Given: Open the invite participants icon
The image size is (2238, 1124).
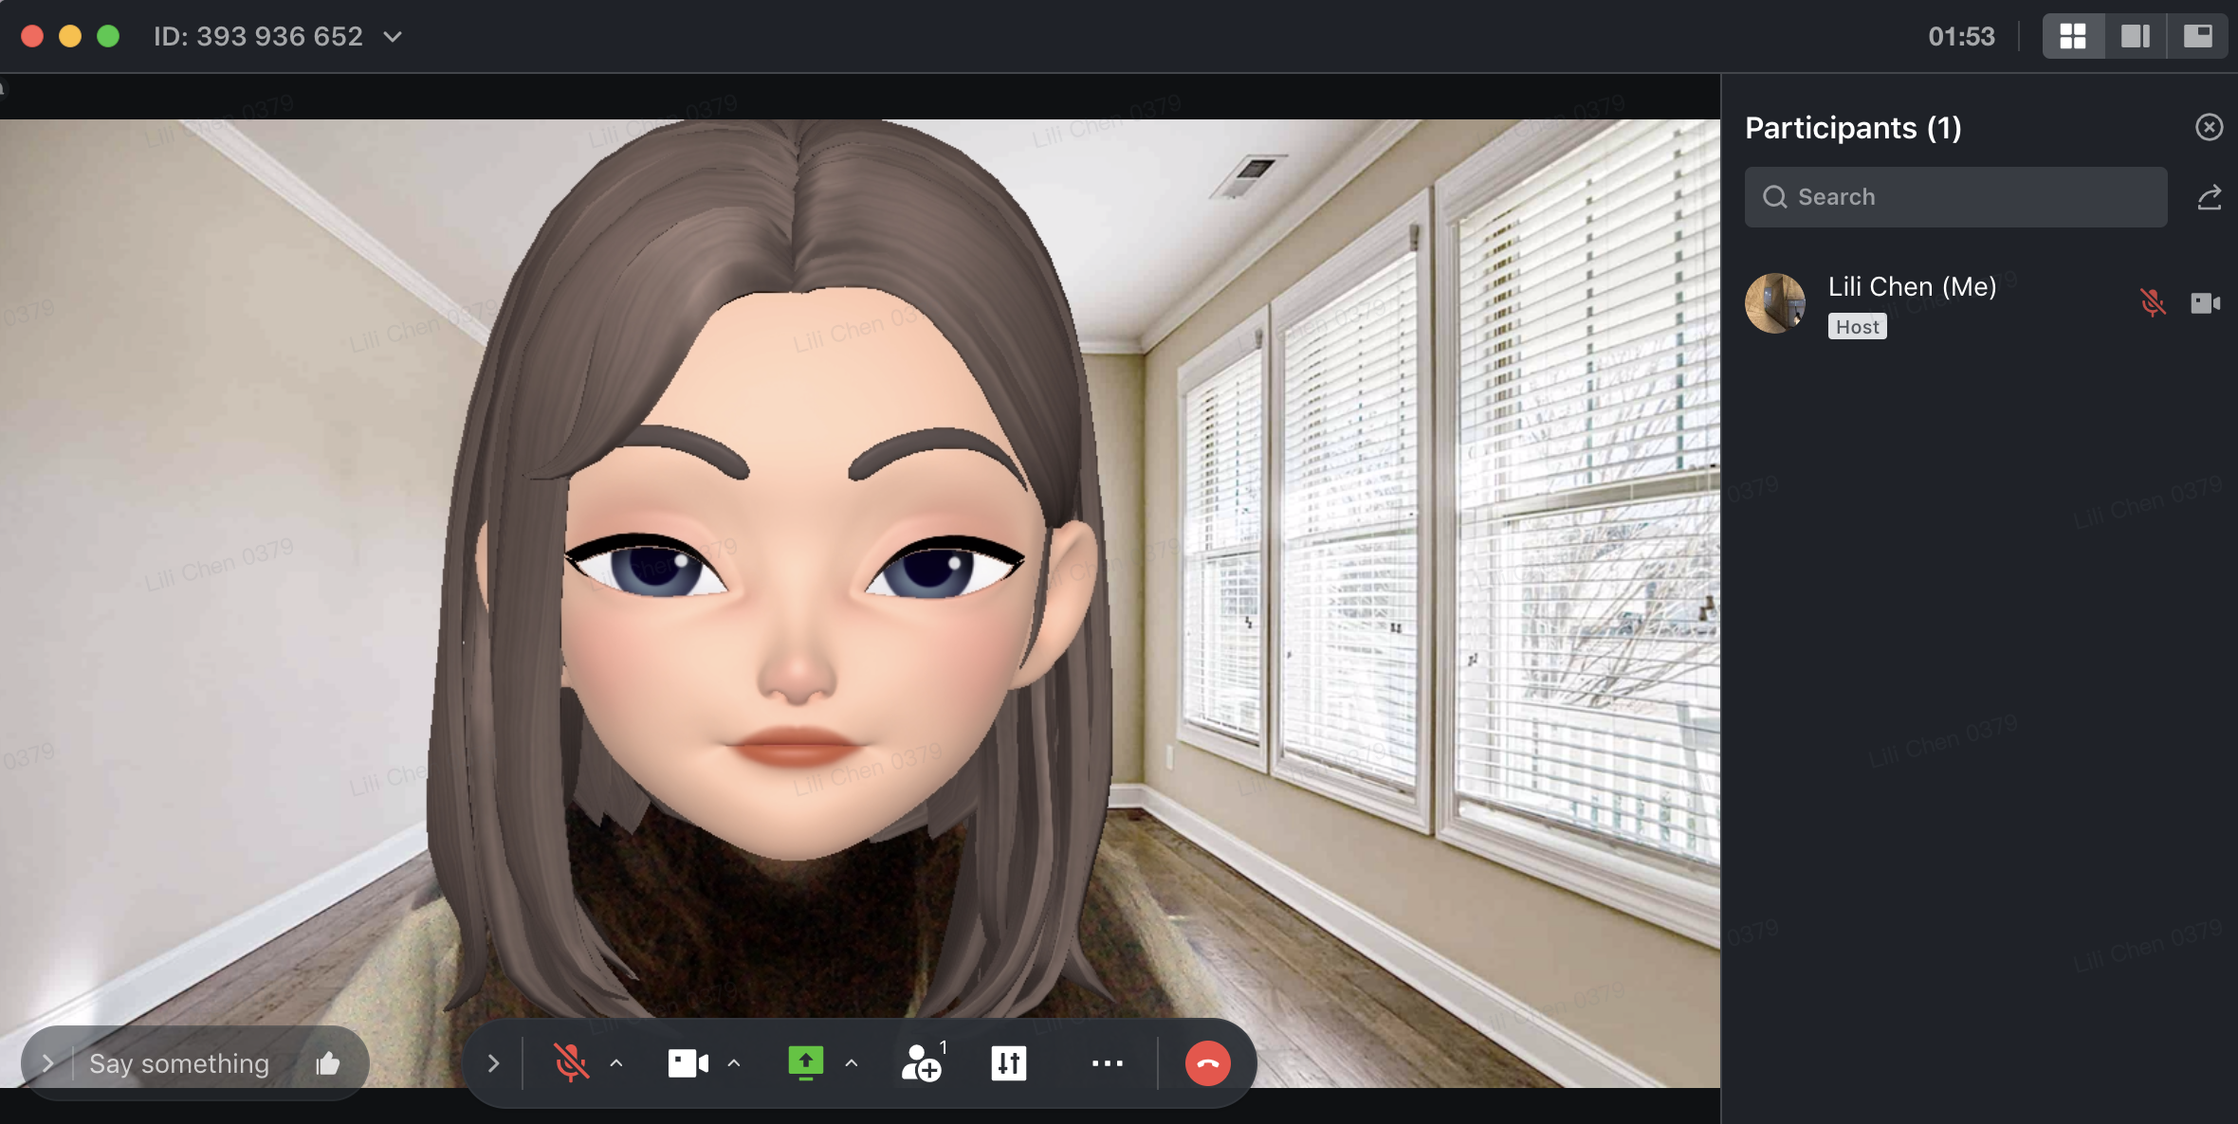Looking at the screenshot, I should (922, 1062).
